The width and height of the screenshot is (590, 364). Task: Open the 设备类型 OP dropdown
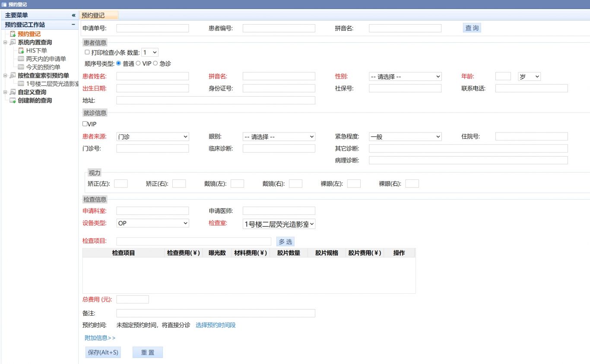point(152,223)
